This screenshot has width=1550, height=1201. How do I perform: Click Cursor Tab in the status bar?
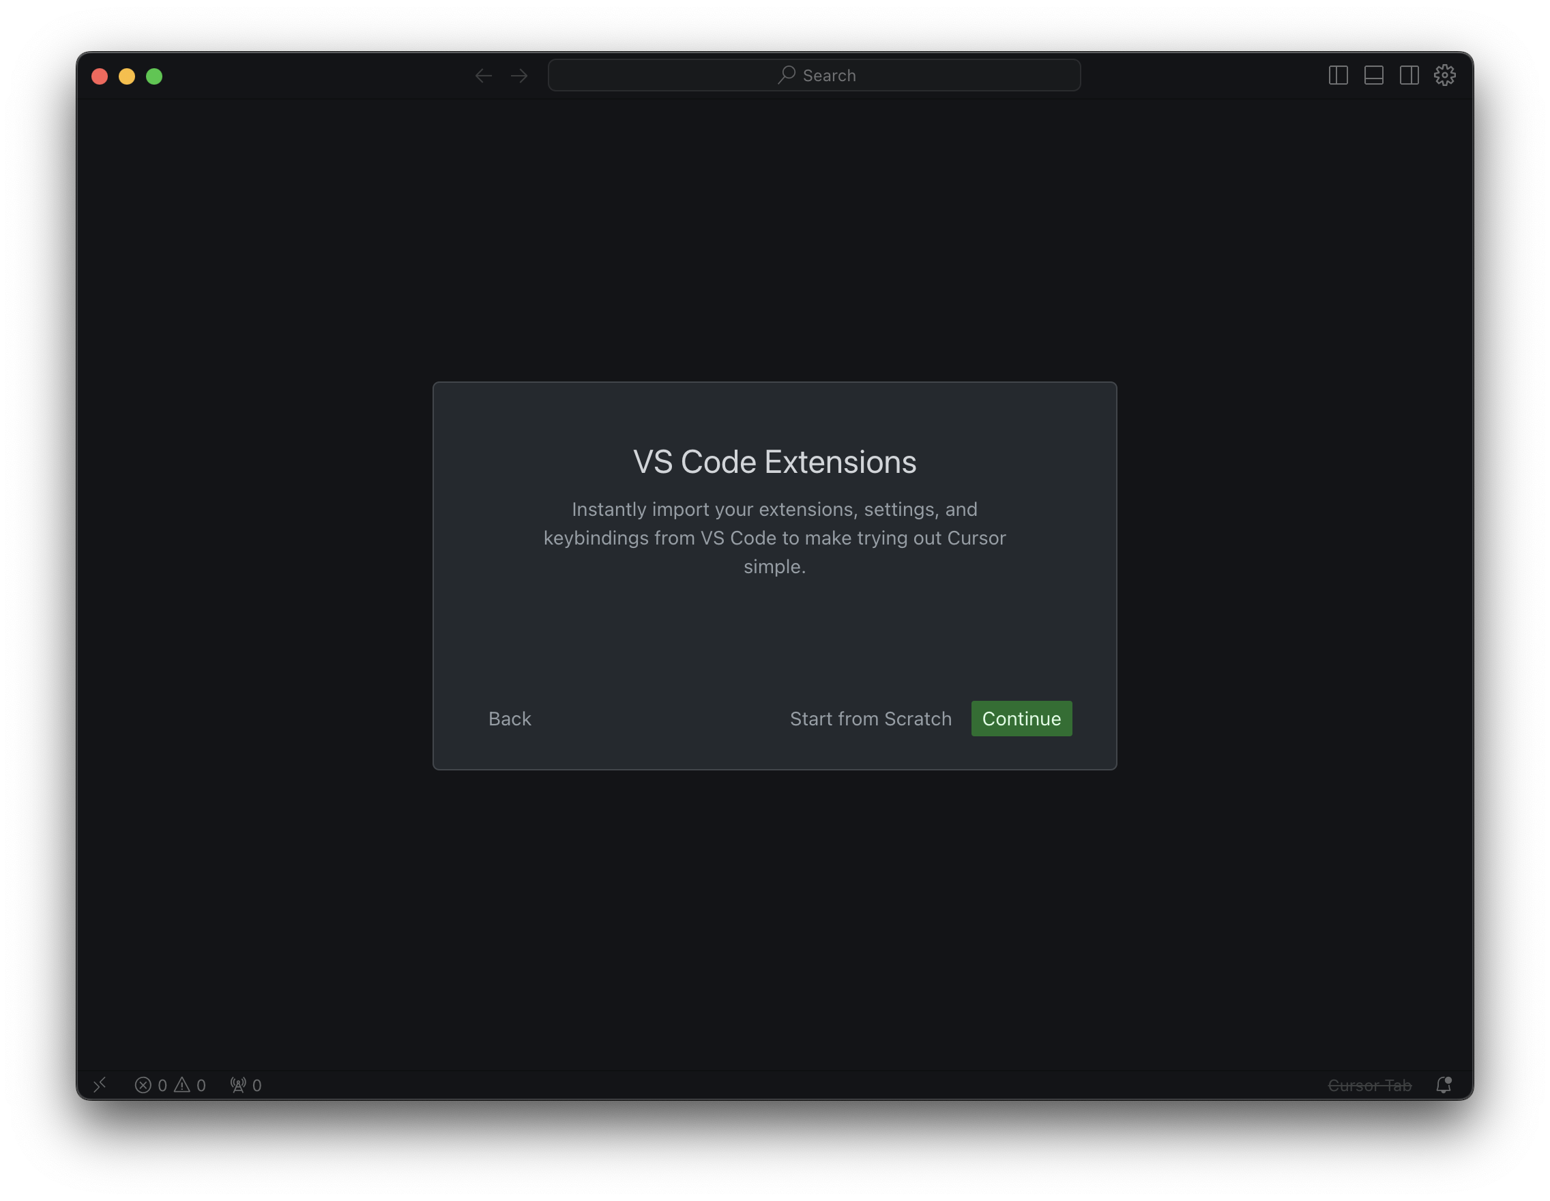click(x=1369, y=1085)
